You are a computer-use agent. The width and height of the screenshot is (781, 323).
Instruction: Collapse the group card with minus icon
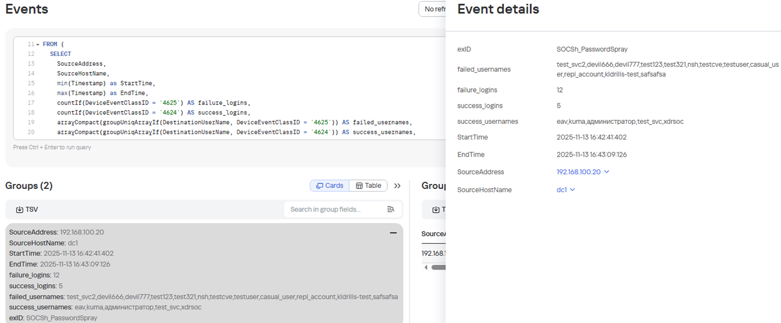(x=393, y=233)
